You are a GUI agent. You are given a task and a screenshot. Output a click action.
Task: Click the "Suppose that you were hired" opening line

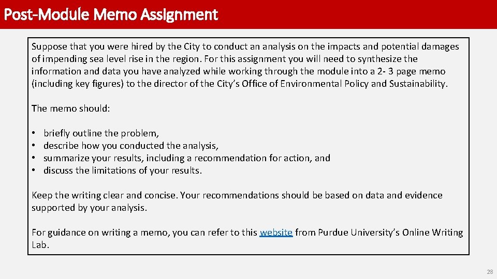click(x=245, y=47)
